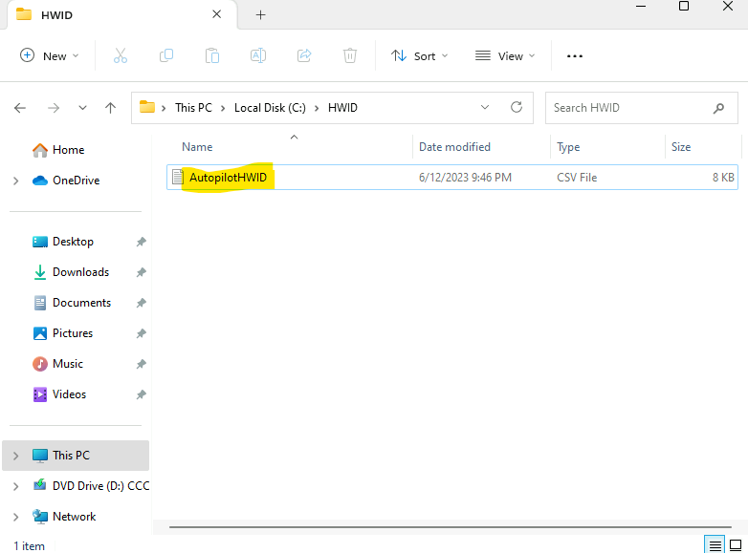Click the Share icon in toolbar

(x=304, y=55)
